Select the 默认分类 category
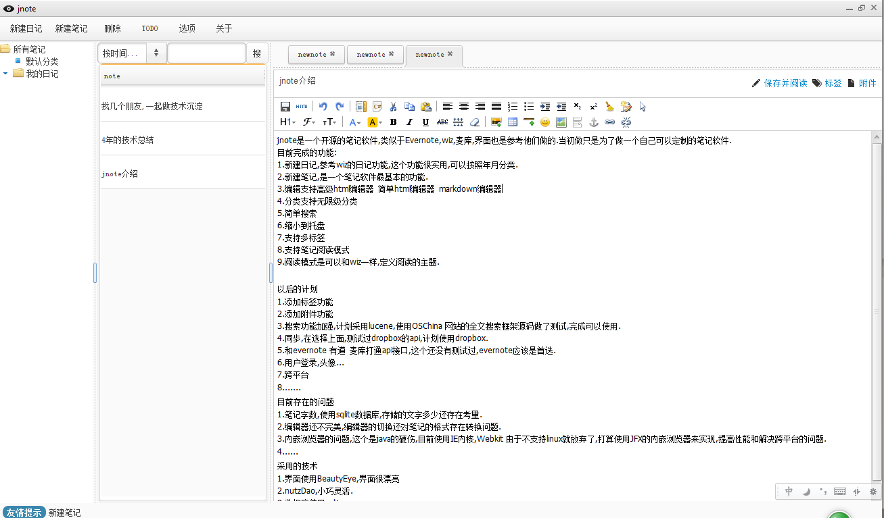Image resolution: width=884 pixels, height=518 pixels. coord(42,61)
